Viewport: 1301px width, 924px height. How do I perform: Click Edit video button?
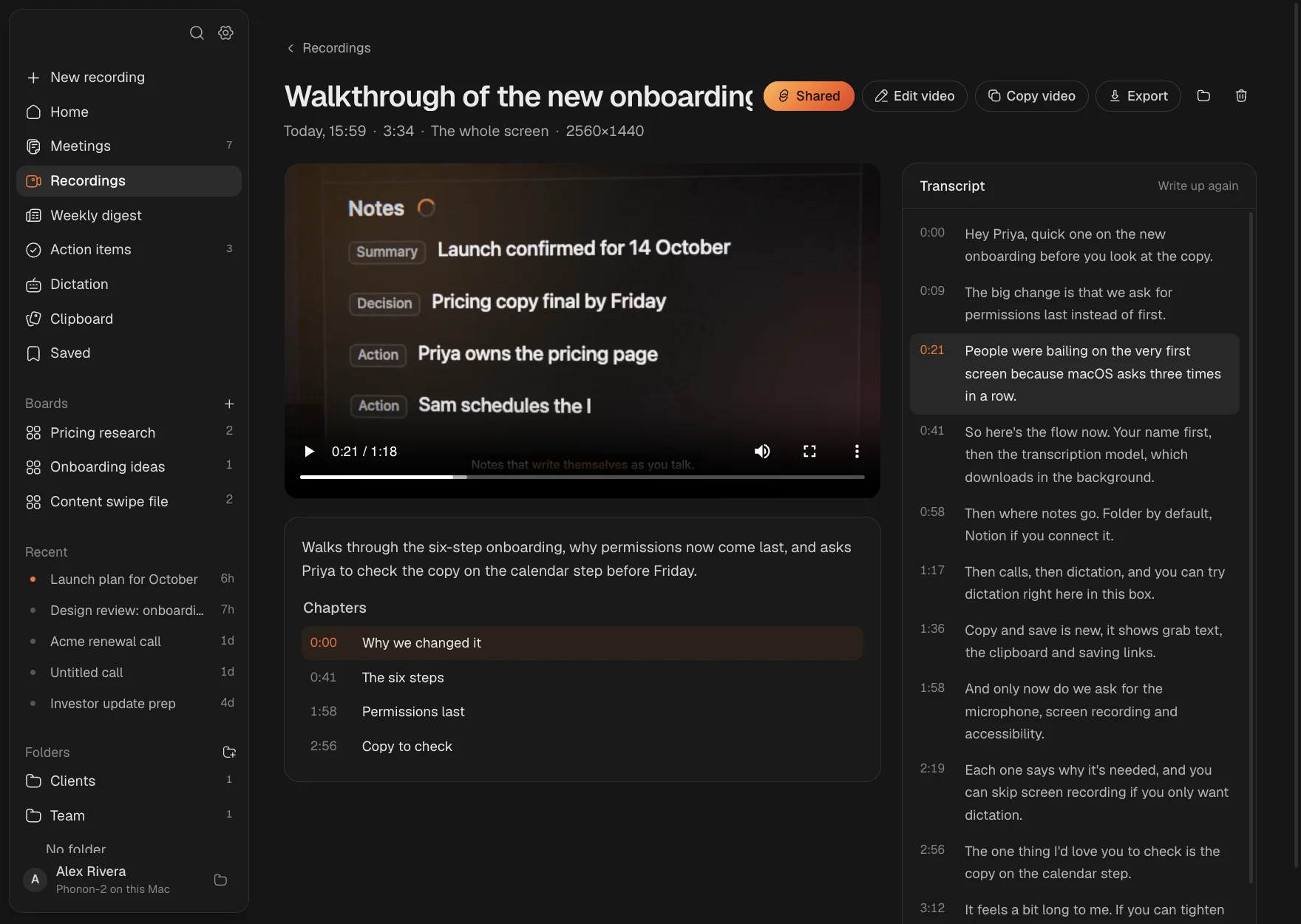coord(914,96)
